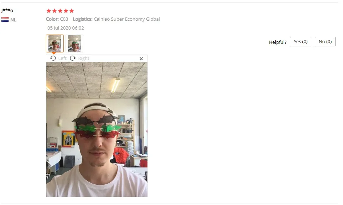Click Cainiao Super Economy Global logistics text
Image resolution: width=343 pixels, height=205 pixels.
(x=127, y=19)
